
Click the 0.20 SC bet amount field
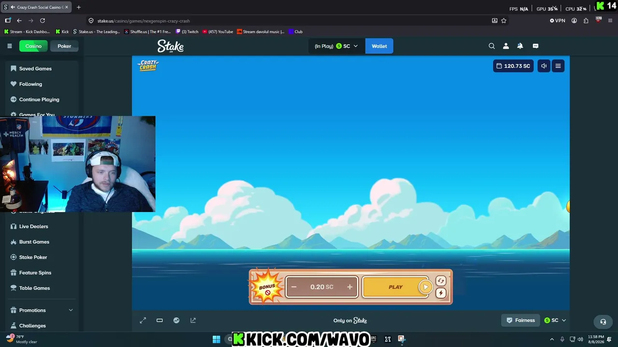coord(322,287)
